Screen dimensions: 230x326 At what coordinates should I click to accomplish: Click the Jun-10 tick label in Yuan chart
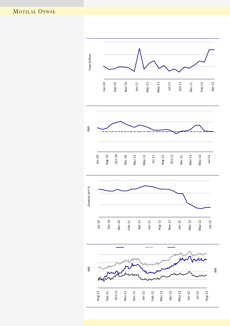pos(104,87)
